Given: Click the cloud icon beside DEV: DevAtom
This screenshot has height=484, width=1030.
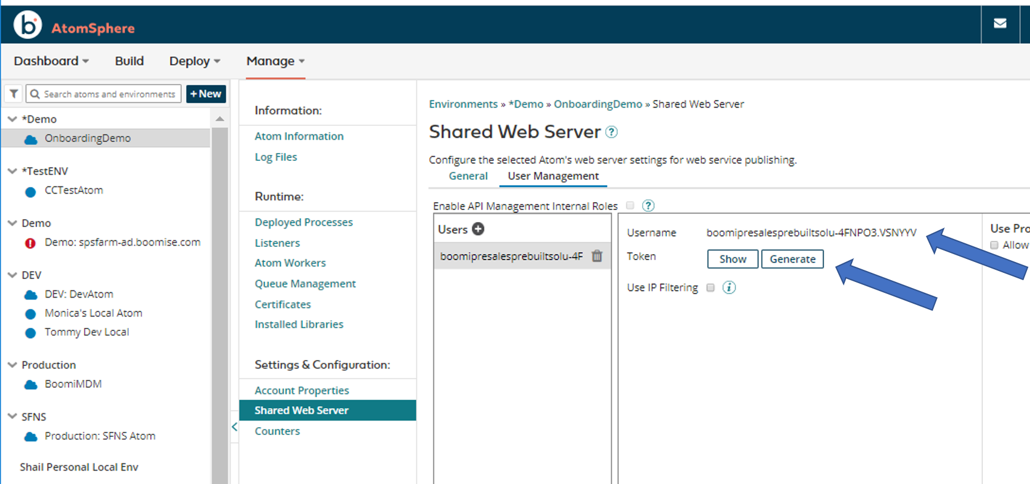Looking at the screenshot, I should pyautogui.click(x=31, y=295).
